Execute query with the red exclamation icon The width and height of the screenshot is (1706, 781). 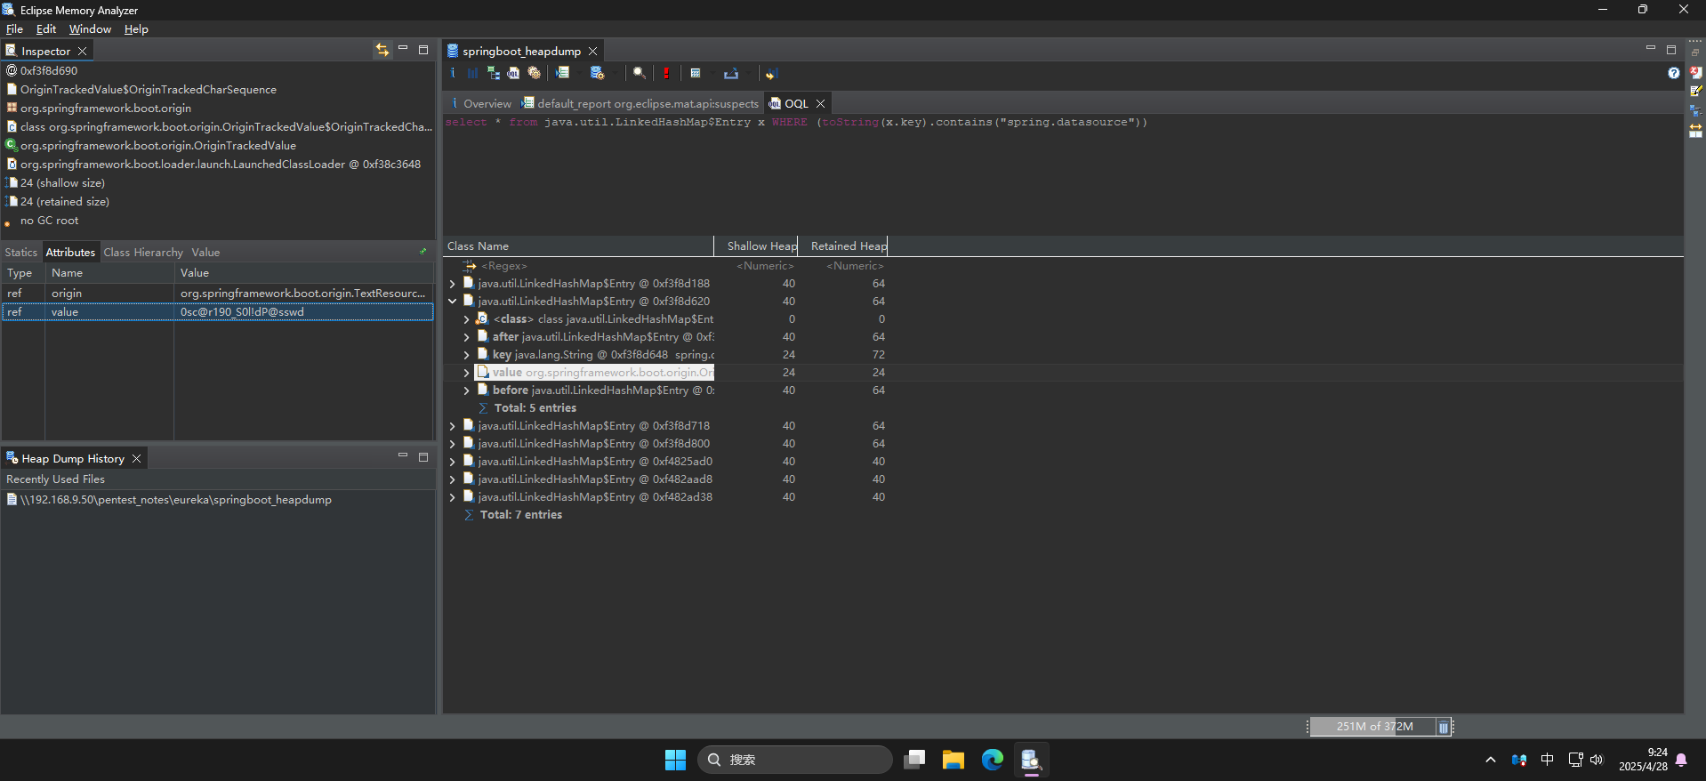point(666,73)
